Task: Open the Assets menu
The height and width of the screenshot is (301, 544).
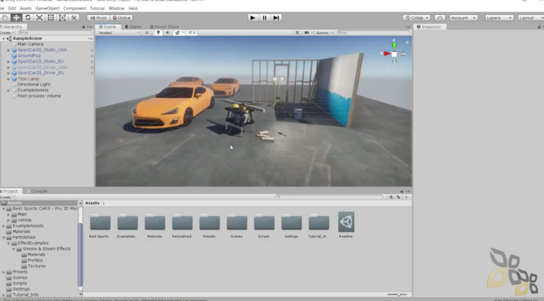Action: (x=25, y=8)
